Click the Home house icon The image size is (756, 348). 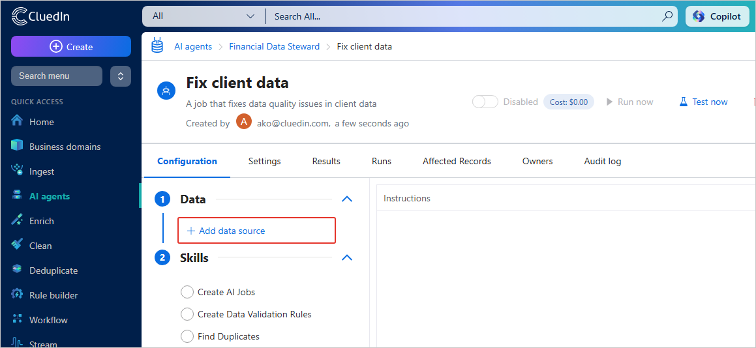pos(17,120)
